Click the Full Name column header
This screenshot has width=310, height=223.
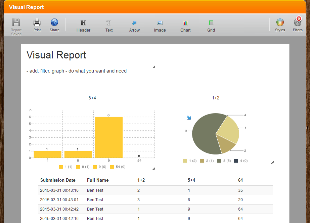pyautogui.click(x=98, y=180)
